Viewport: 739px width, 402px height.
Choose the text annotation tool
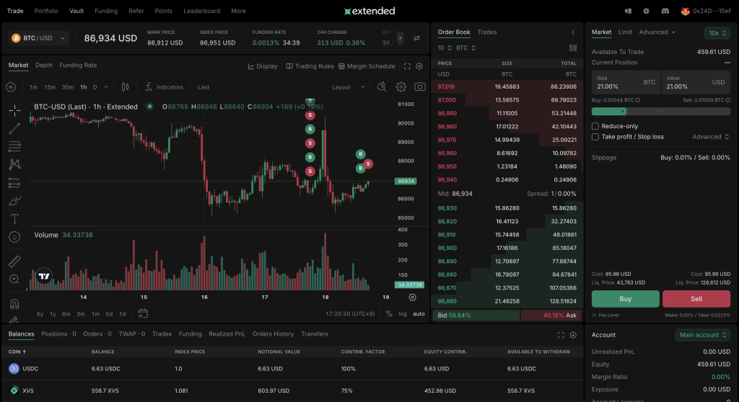tap(15, 218)
